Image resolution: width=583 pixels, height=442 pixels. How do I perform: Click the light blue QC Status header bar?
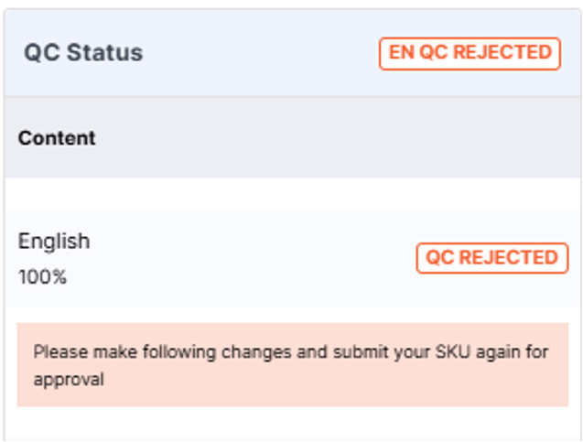click(293, 53)
